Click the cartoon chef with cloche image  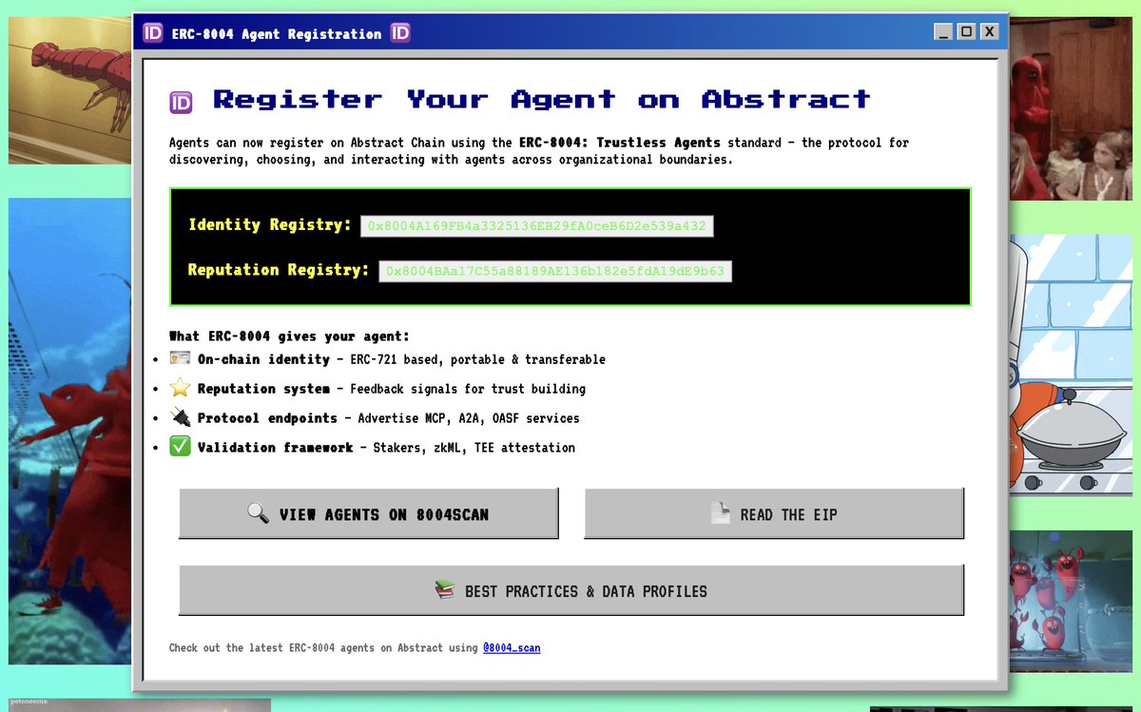point(1071,365)
